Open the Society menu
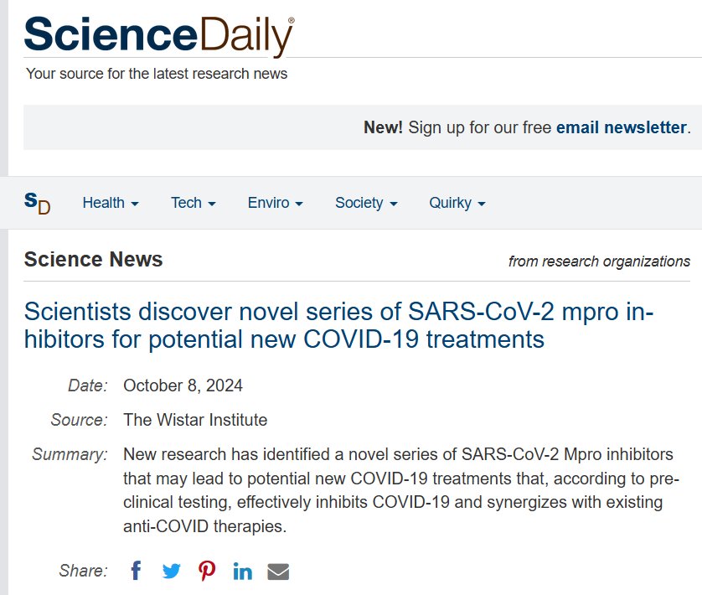This screenshot has height=595, width=702. coord(366,203)
